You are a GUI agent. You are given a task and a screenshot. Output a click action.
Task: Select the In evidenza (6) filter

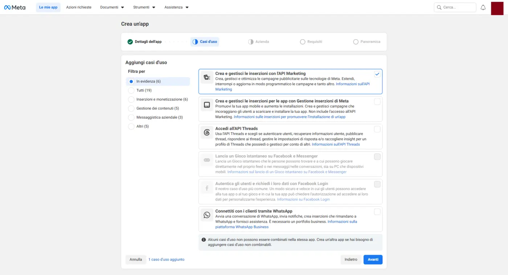click(x=158, y=81)
